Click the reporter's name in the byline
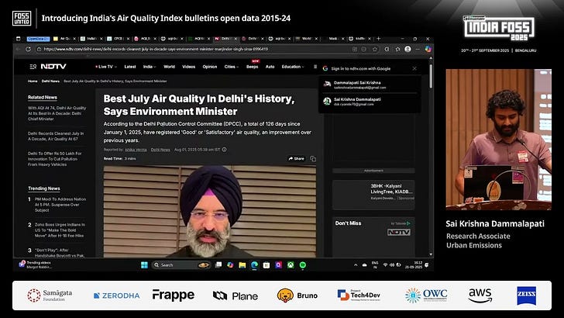This screenshot has height=318, width=564. 136,150
